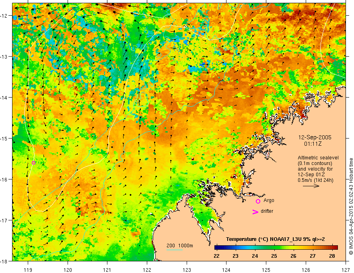Click the '0.5m/s (1kt 24h)' scale text
This screenshot has width=354, height=273.
pos(315,180)
